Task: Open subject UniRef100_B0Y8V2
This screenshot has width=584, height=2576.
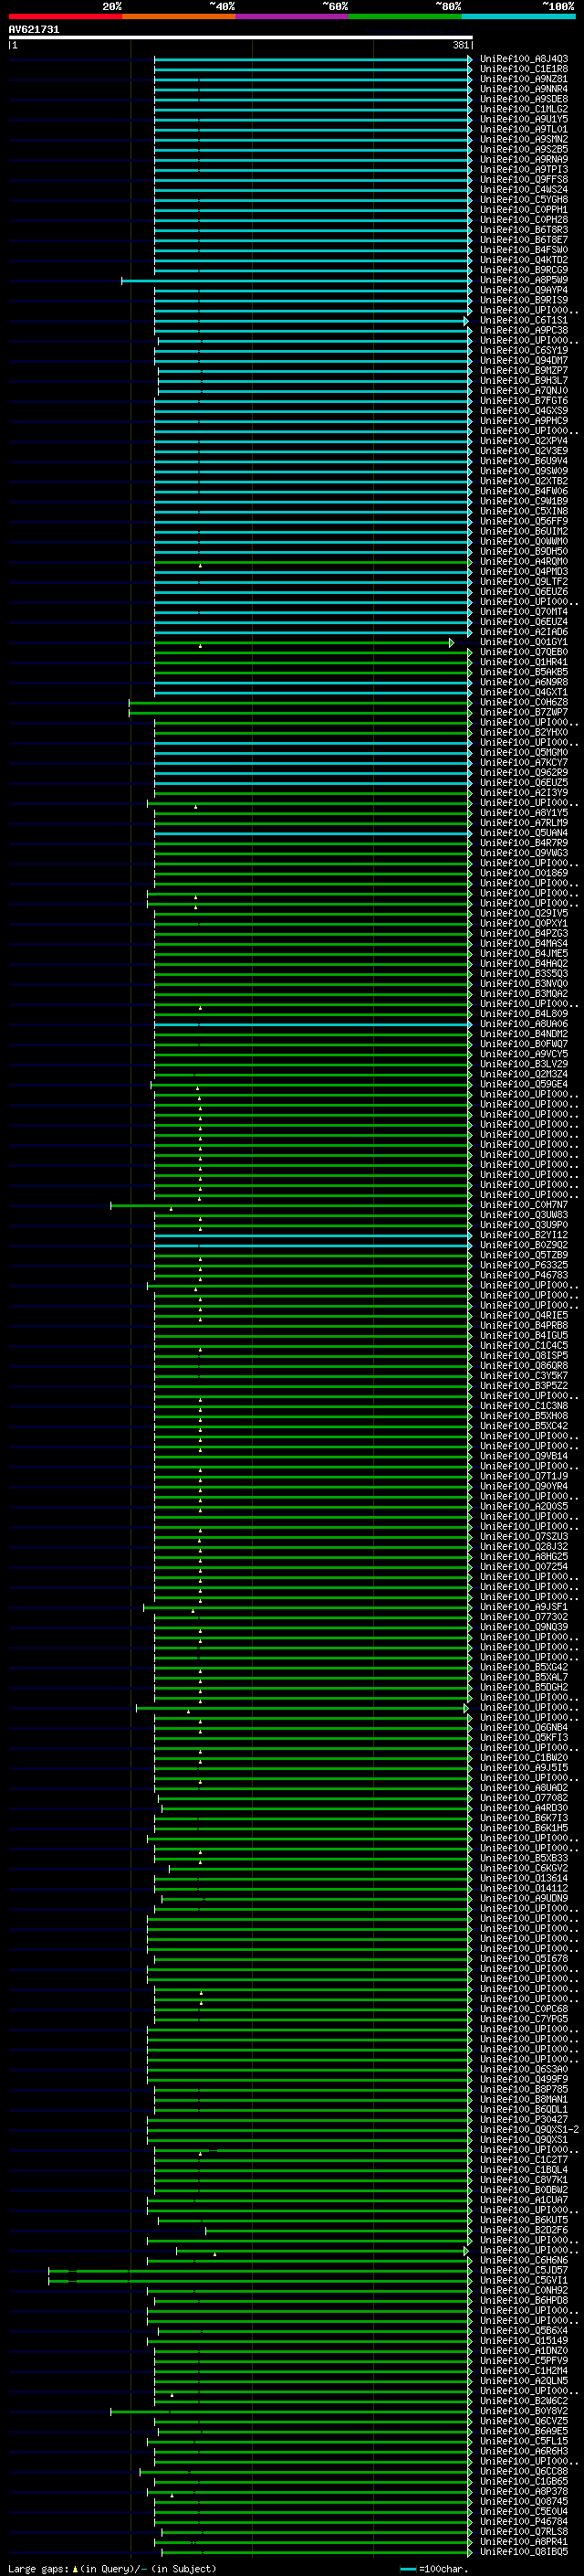Action: [524, 2411]
